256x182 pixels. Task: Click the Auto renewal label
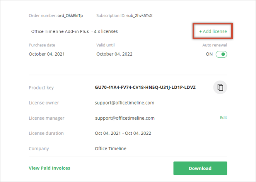[x=215, y=45]
